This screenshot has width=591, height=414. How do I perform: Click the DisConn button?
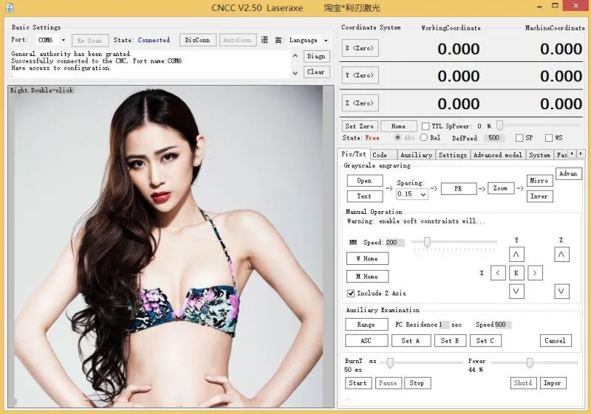tap(197, 40)
